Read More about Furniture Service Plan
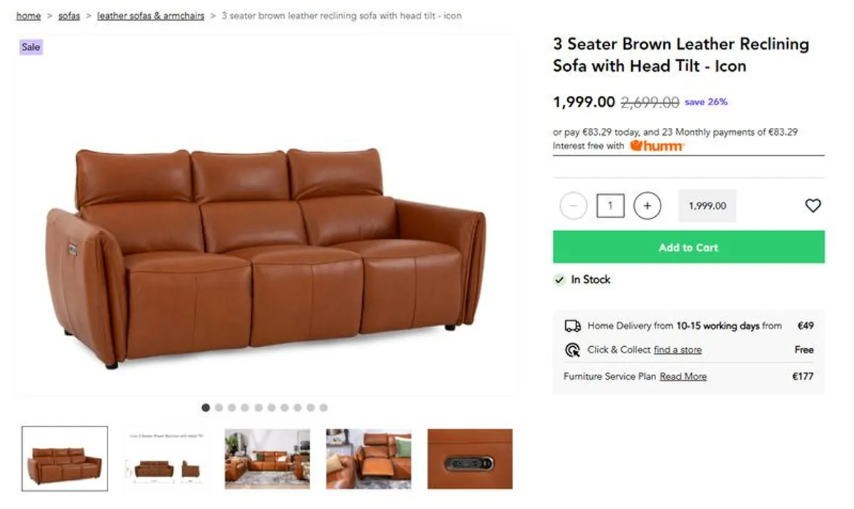This screenshot has width=854, height=509. [683, 376]
